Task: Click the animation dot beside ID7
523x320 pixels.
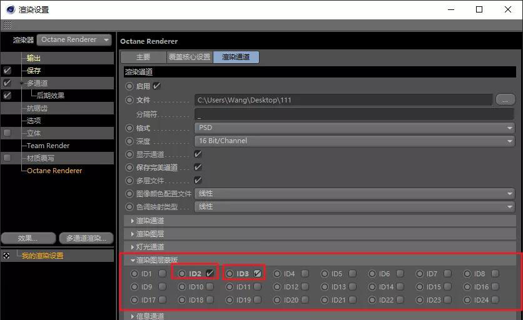Action: click(x=420, y=274)
